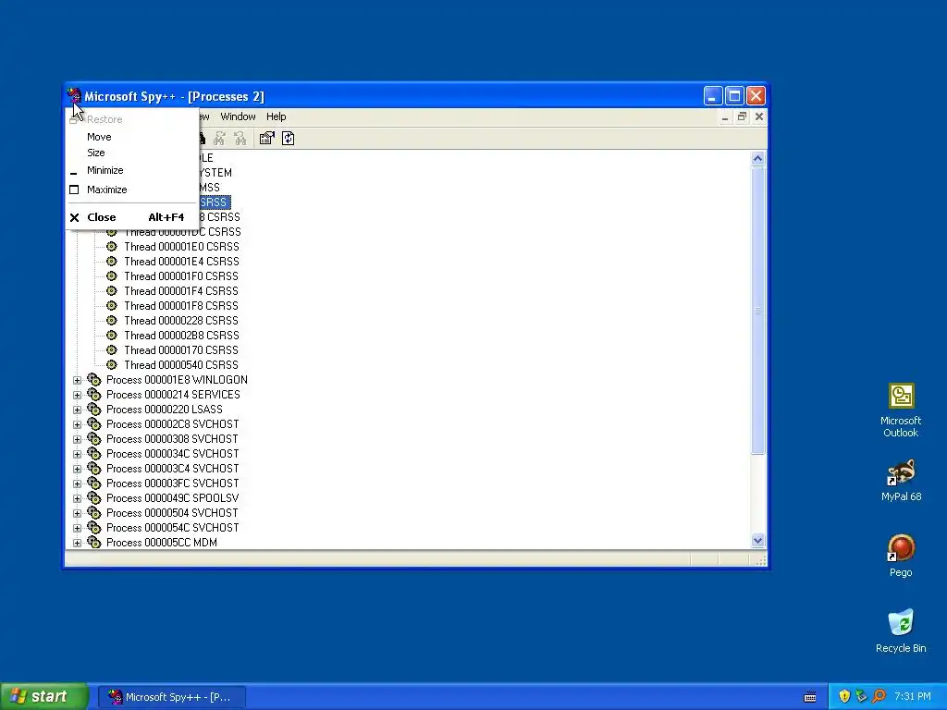Expand Process 00000308 SVCHOST node
This screenshot has width=947, height=710.
coord(78,439)
